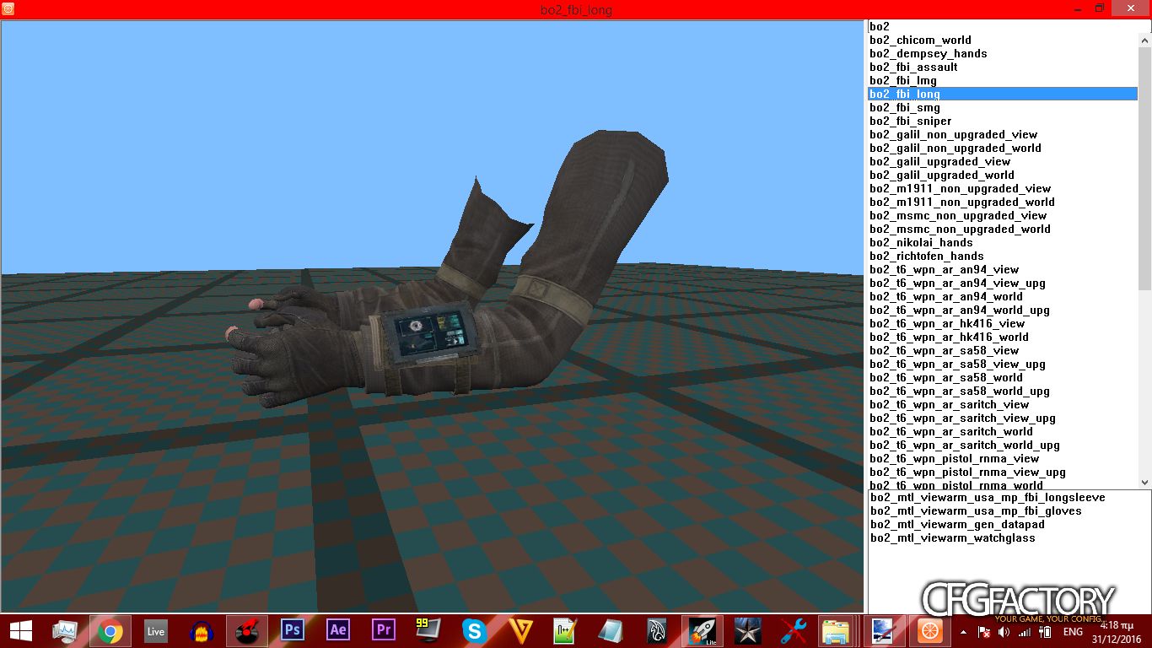Select bo2_t6_wpn_ar_saritch_world_upg
1152x648 pixels.
pyautogui.click(x=1004, y=445)
